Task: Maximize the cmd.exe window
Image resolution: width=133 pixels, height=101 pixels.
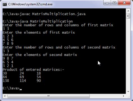Action: [x=114, y=3]
